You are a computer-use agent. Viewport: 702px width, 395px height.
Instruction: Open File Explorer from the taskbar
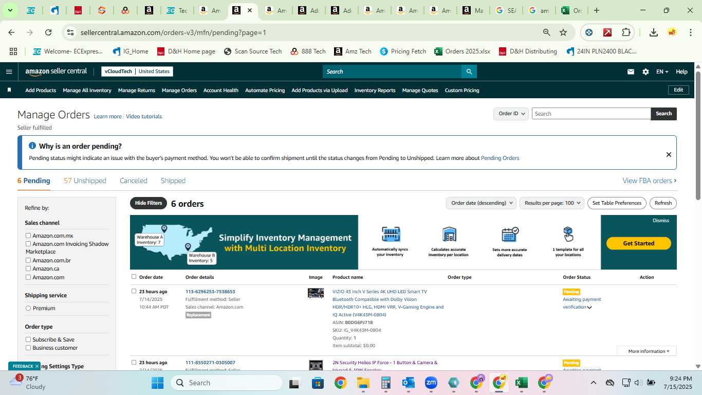(x=363, y=383)
